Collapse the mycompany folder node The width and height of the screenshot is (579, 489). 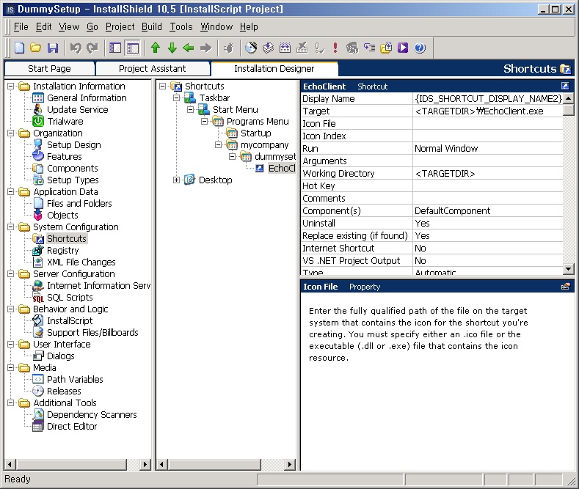pyautogui.click(x=218, y=145)
